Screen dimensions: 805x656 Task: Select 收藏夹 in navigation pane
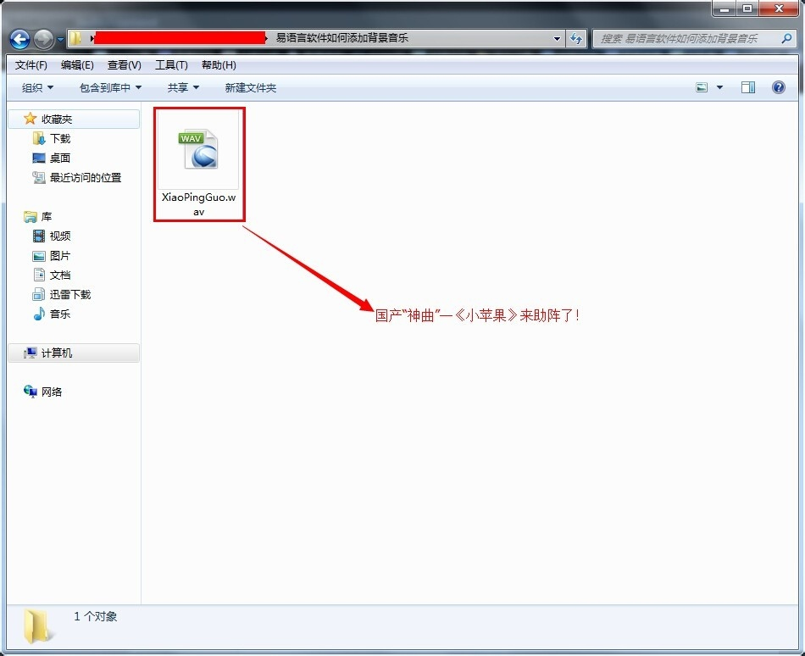[74, 120]
